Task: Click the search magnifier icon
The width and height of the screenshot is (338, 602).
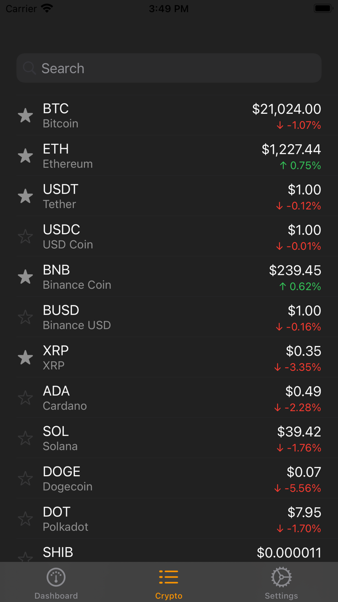Action: point(29,68)
